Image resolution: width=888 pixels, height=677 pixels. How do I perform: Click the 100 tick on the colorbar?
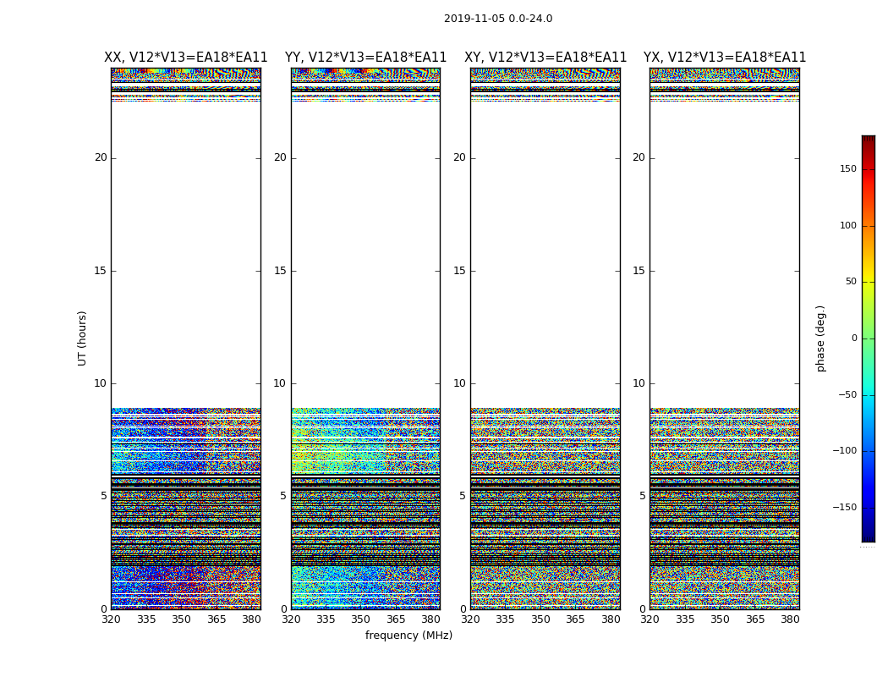point(847,225)
